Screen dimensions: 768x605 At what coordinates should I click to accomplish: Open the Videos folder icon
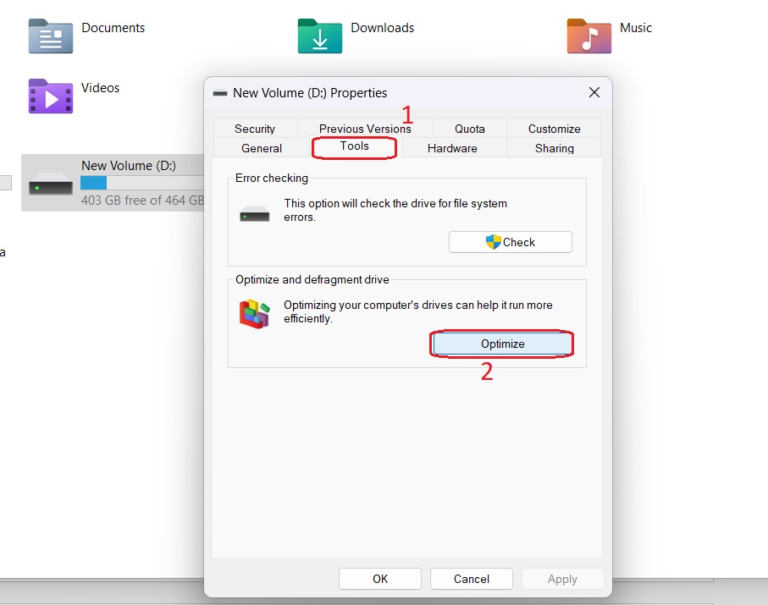(x=51, y=96)
